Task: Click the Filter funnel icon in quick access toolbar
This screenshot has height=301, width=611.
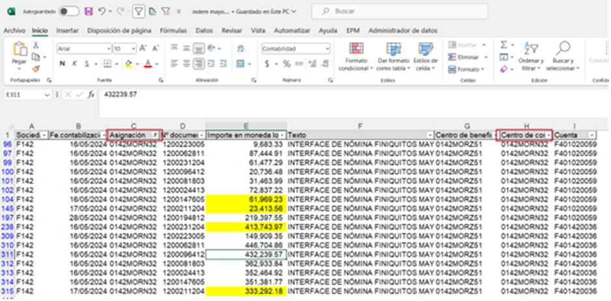Action: [138, 12]
